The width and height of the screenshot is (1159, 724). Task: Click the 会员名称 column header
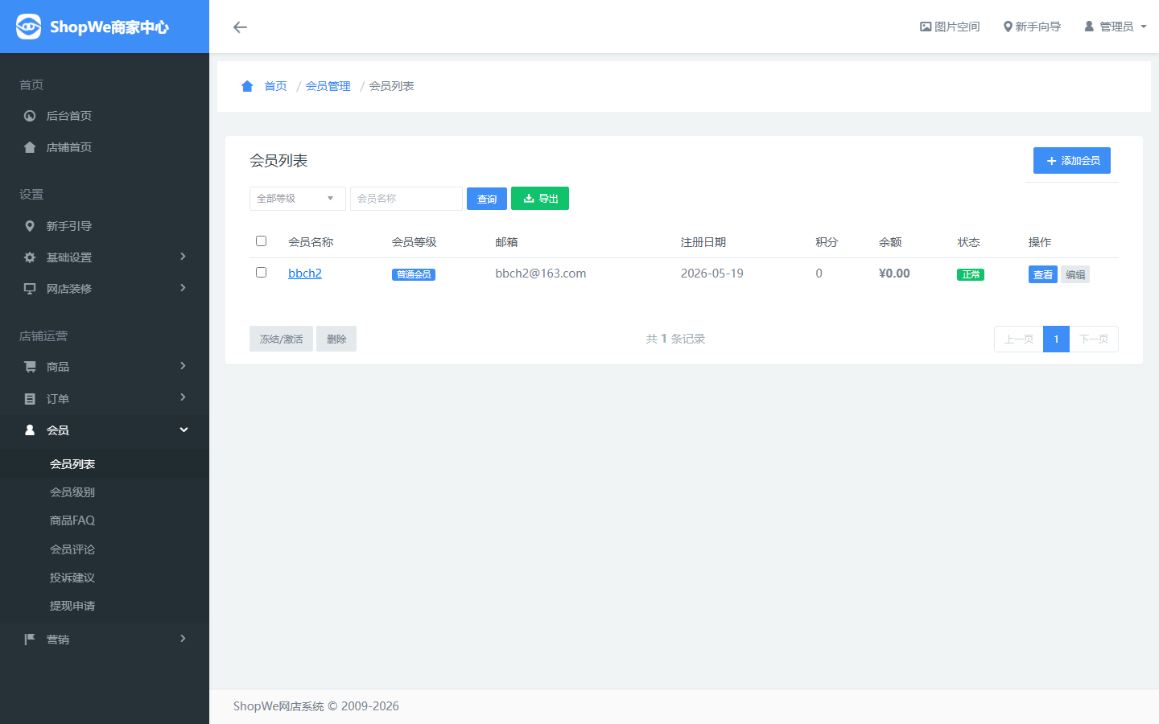[x=311, y=242]
